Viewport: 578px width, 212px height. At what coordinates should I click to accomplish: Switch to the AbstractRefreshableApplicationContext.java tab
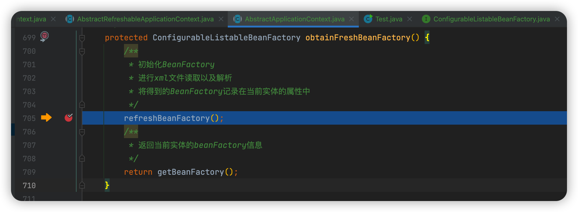[x=145, y=19]
